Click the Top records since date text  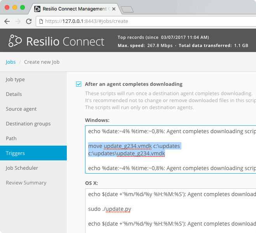pos(163,37)
